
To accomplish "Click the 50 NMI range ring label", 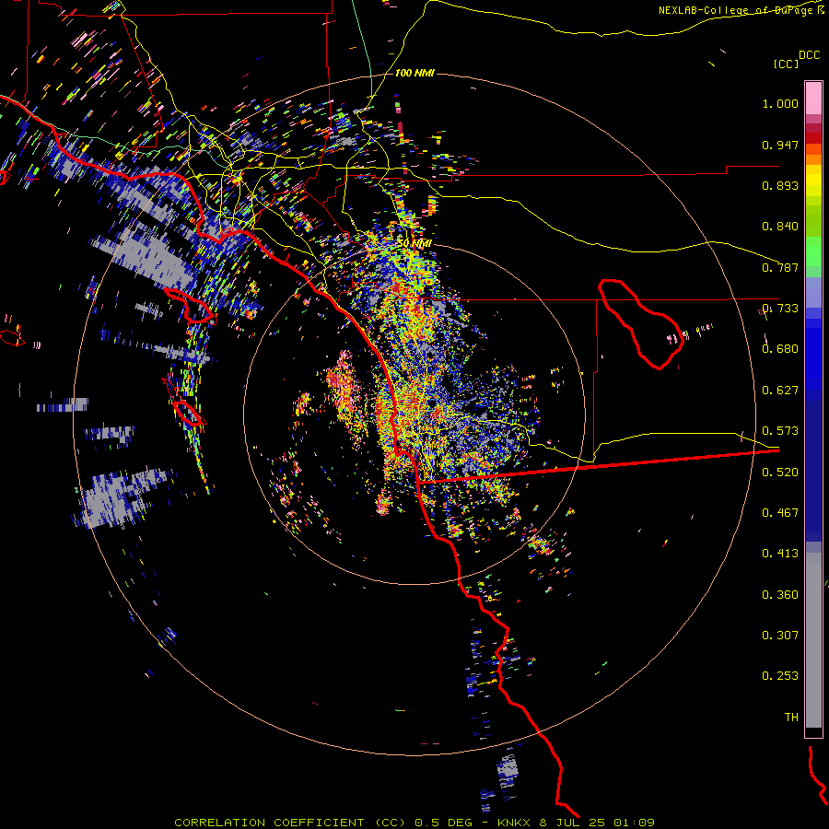I will click(414, 243).
